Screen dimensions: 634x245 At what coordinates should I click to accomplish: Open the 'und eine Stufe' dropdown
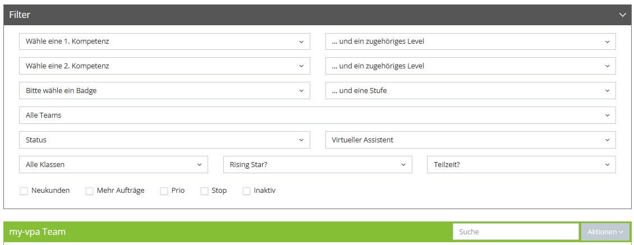471,91
